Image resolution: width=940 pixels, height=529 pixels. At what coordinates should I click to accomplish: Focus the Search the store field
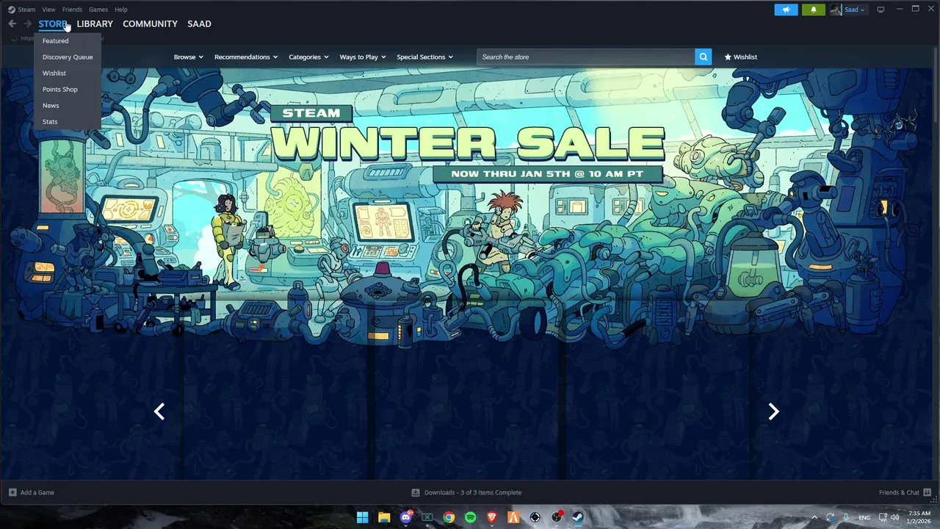tap(585, 57)
